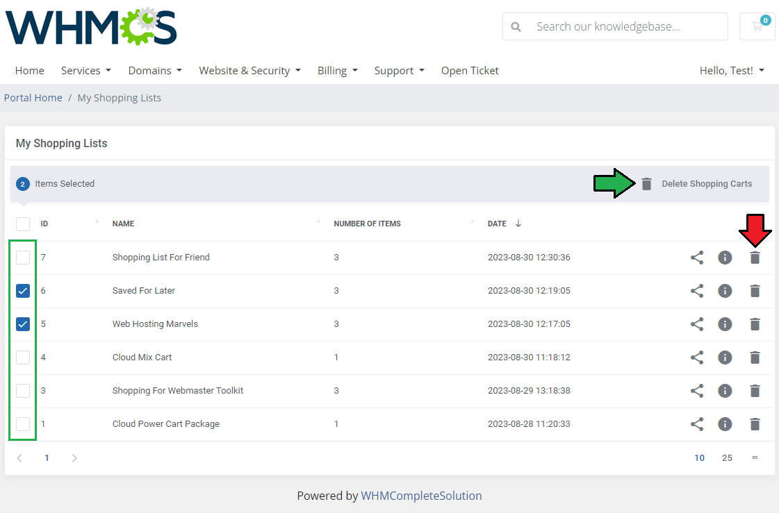Click the 'Cloud Mix Cart' name cell
This screenshot has width=779, height=513.
click(142, 358)
